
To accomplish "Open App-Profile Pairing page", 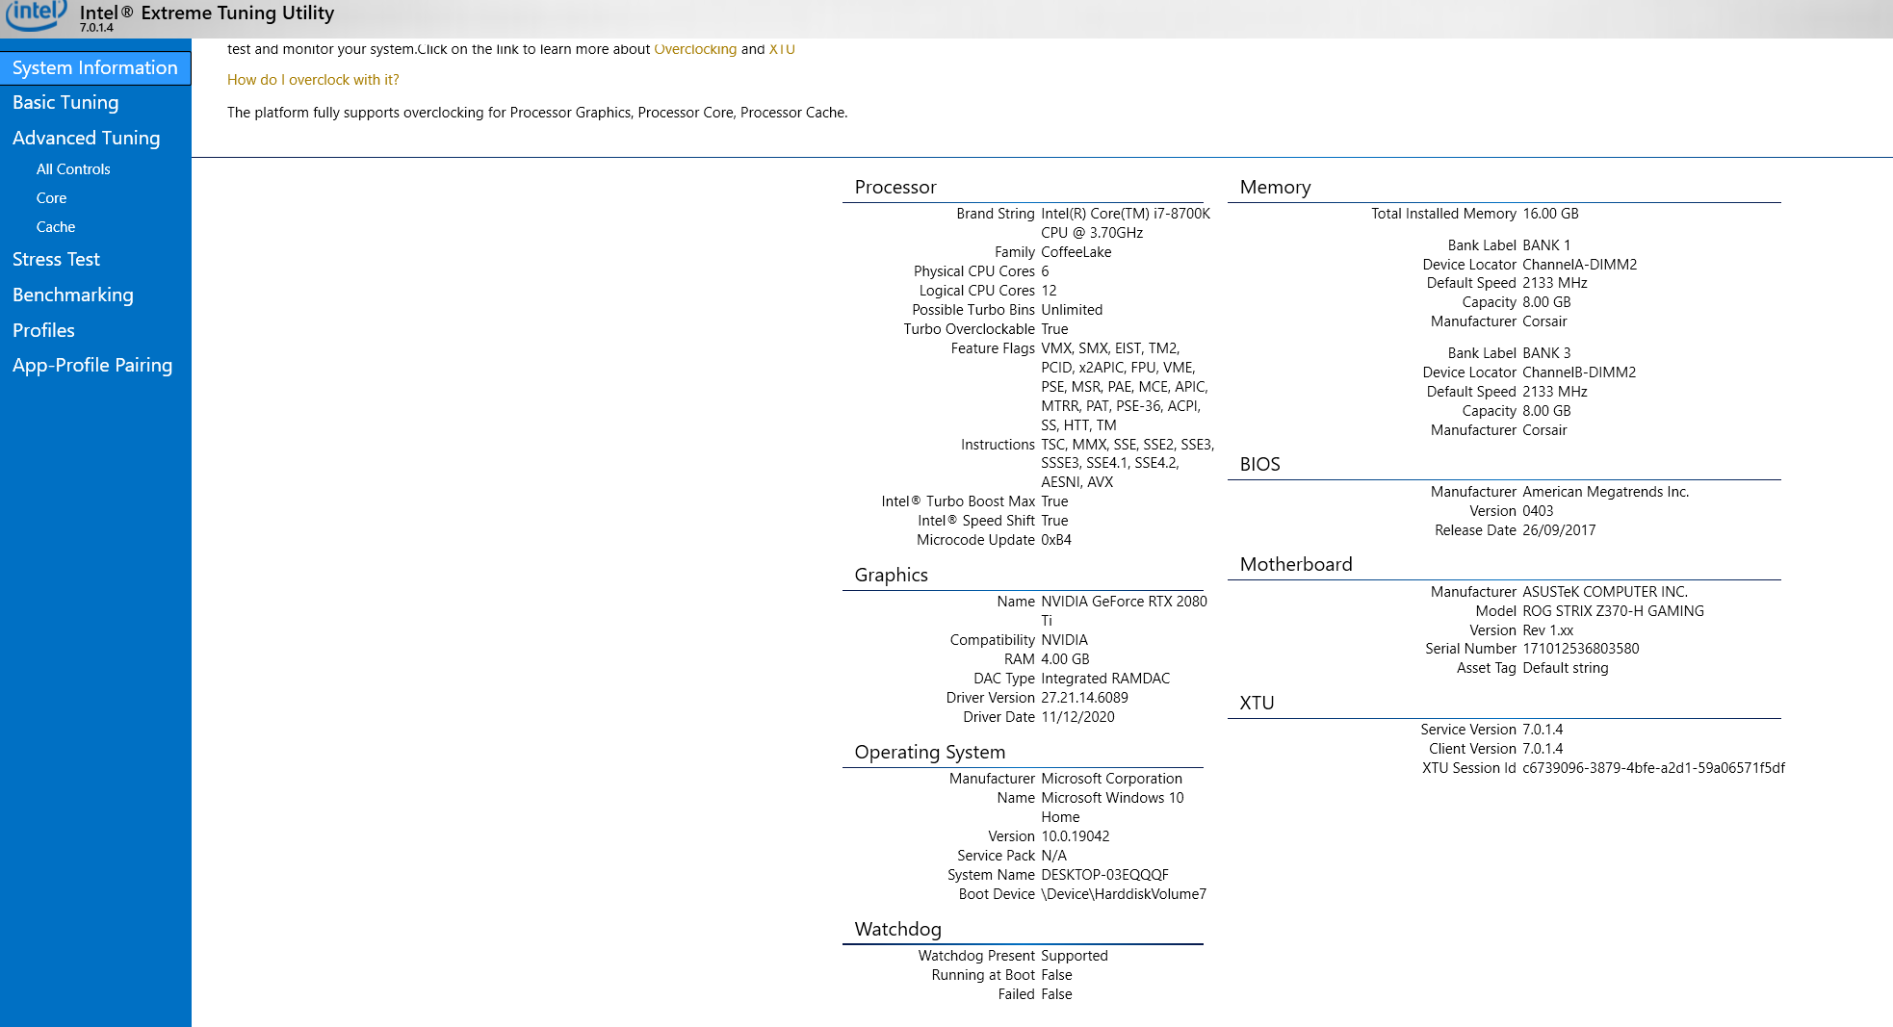I will 91,365.
